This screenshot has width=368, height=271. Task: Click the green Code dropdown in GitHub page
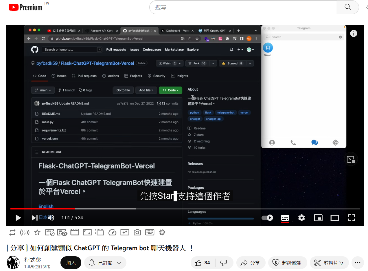coord(170,90)
